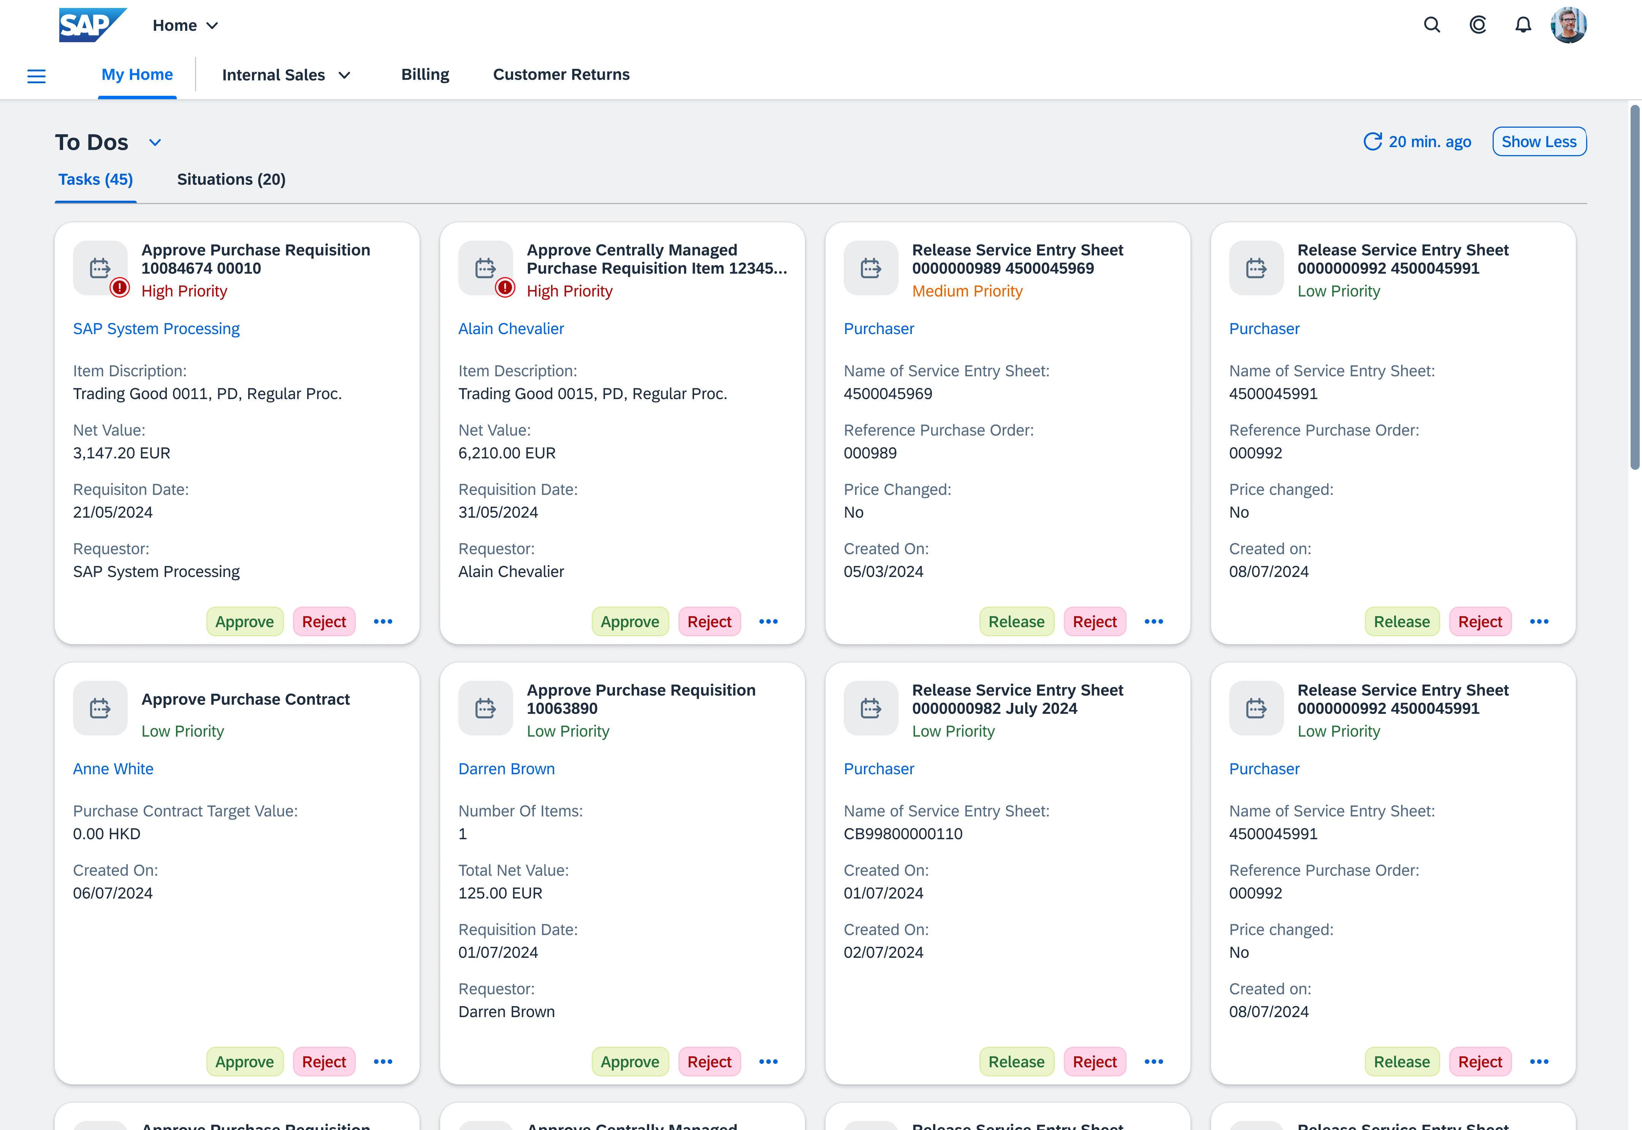Reject Alain Chevalier's centrally managed requisition
Viewport: 1642px width, 1130px height.
pos(709,622)
